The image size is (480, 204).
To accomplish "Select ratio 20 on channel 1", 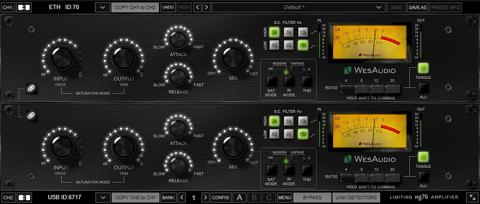I will click(x=393, y=89).
